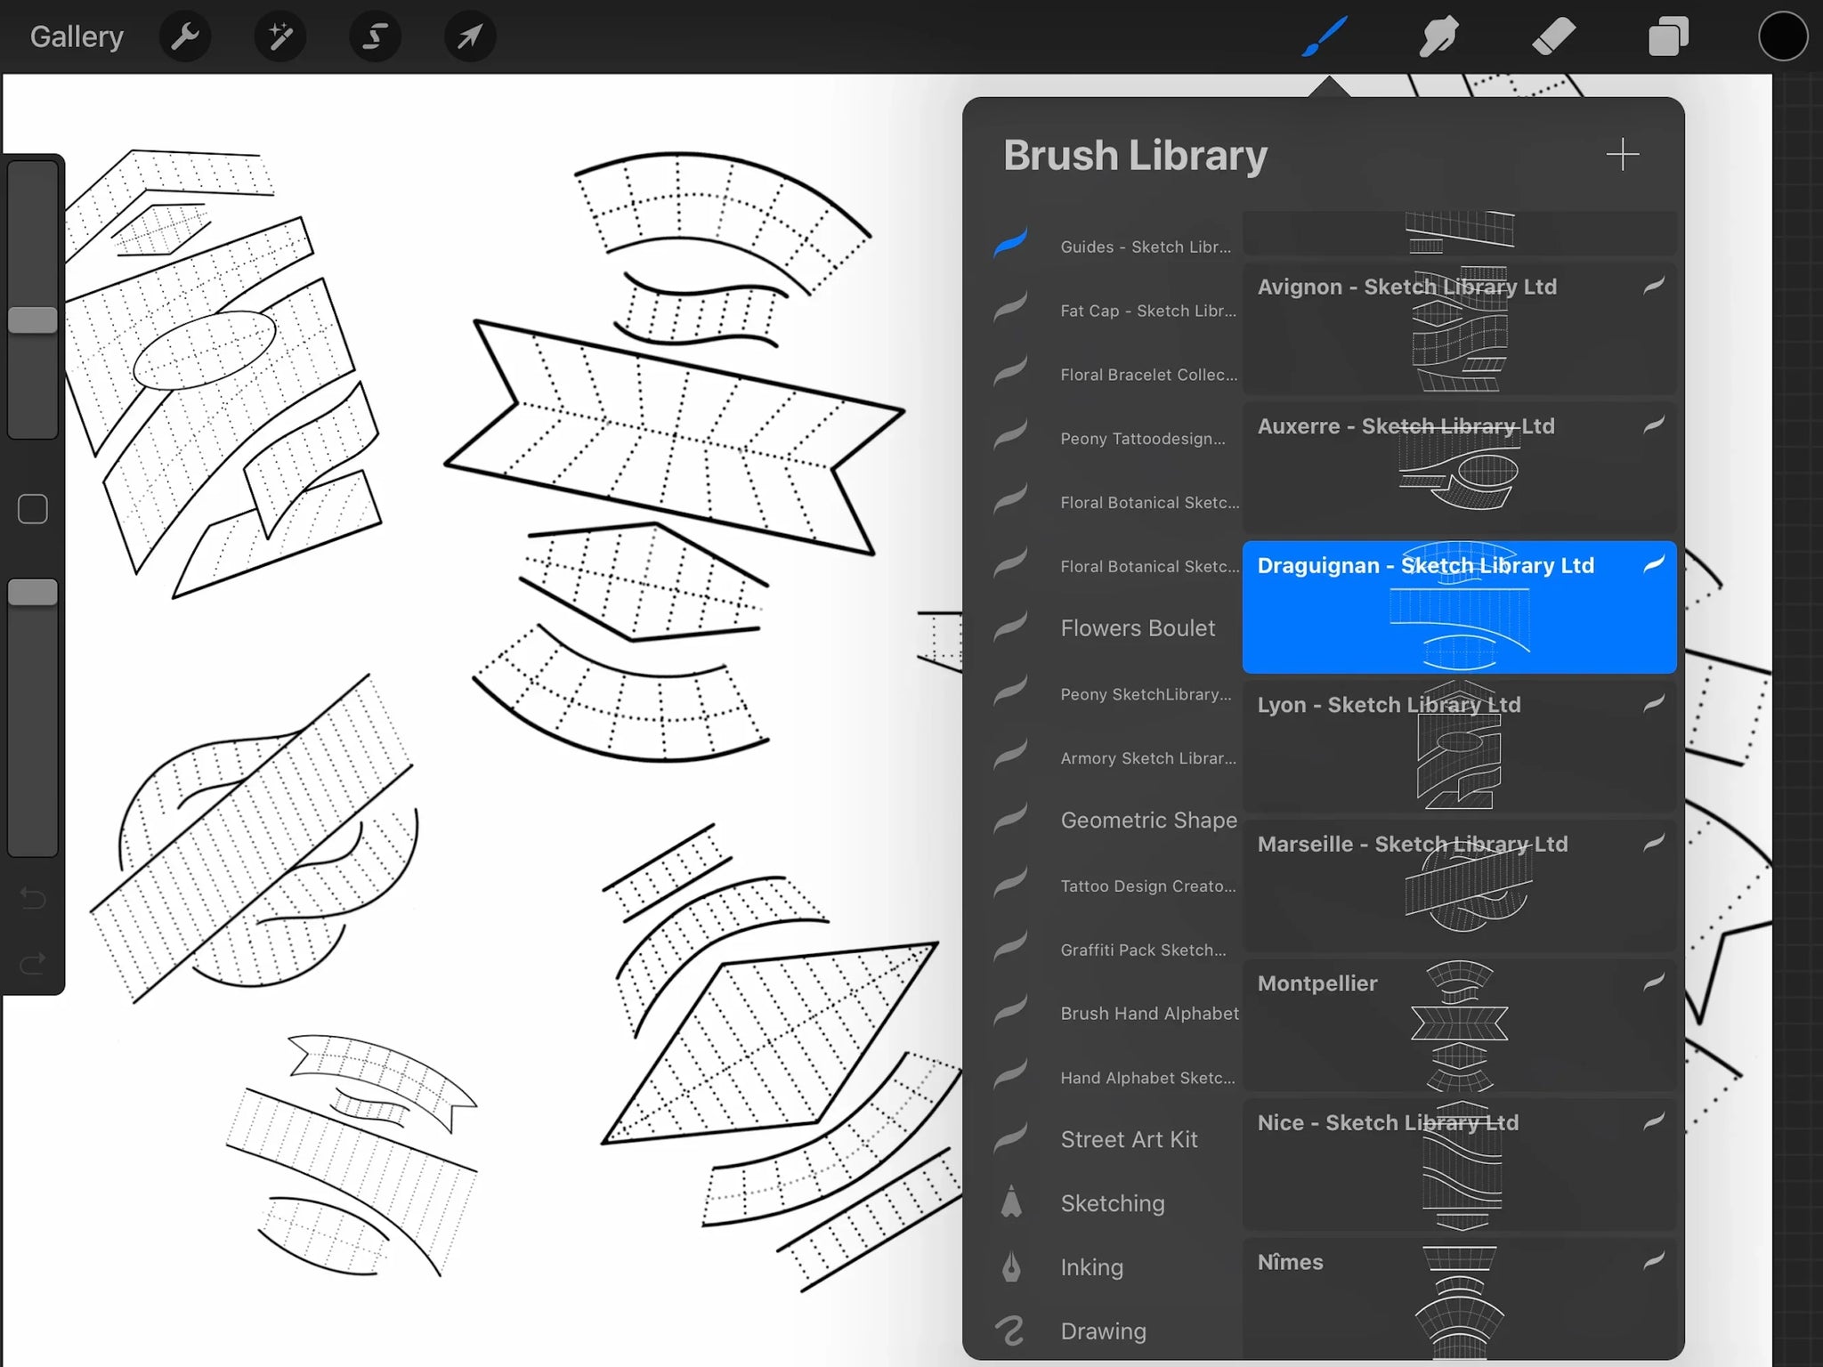The width and height of the screenshot is (1823, 1367).
Task: Click stroke icon on Montpellier brush row
Action: [x=1653, y=983]
